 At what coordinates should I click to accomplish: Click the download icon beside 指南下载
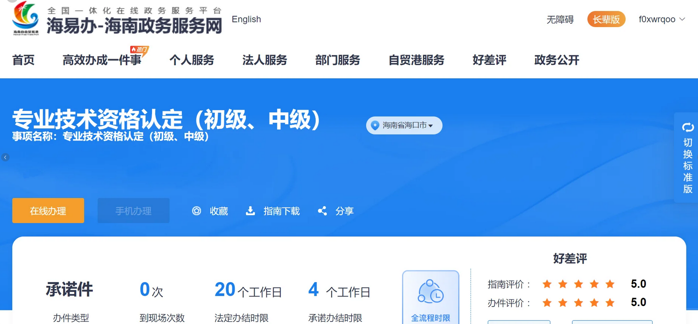pos(250,211)
